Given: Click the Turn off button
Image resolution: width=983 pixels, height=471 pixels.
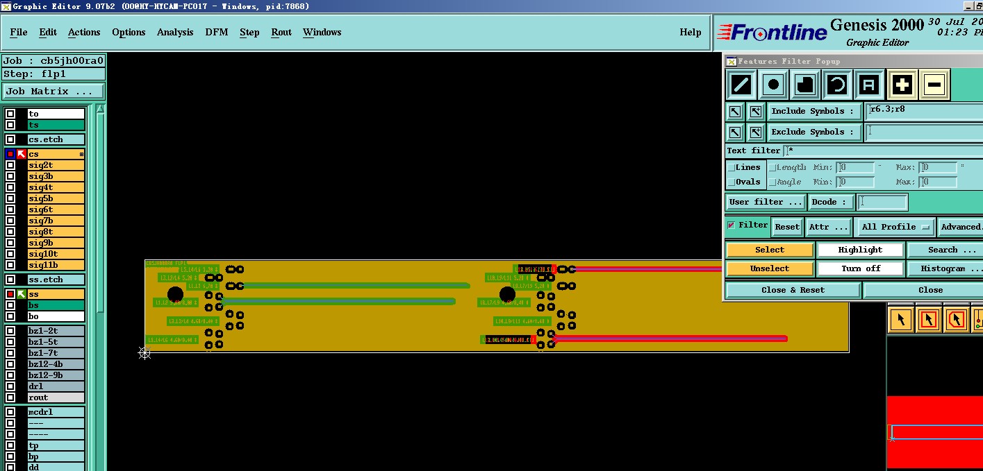Looking at the screenshot, I should (x=860, y=268).
